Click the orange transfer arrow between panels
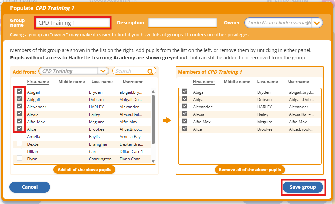Image resolution: width=335 pixels, height=204 pixels. 167,120
